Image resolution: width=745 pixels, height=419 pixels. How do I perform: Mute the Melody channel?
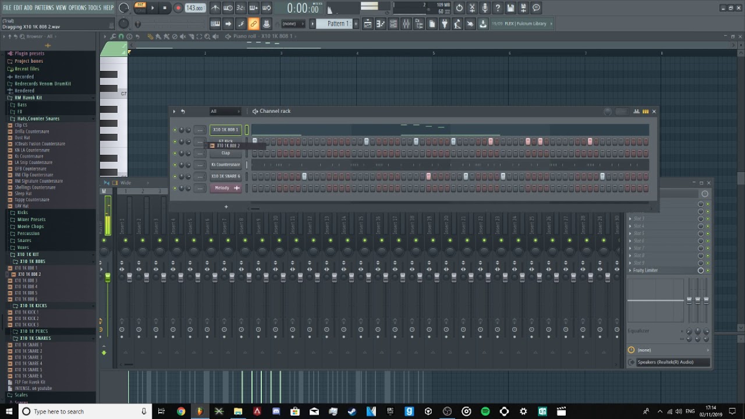(175, 188)
